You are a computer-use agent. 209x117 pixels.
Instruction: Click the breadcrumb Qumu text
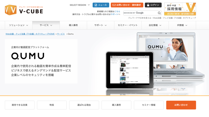(x=71, y=34)
